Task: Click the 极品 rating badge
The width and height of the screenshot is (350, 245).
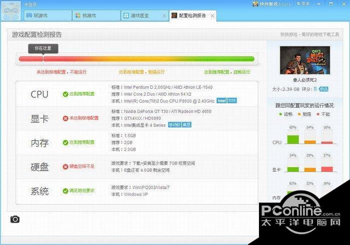Action: pyautogui.click(x=323, y=89)
